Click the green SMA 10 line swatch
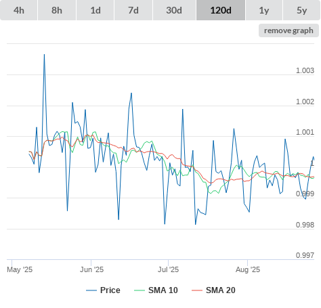This screenshot has width=321, height=308. click(140, 290)
